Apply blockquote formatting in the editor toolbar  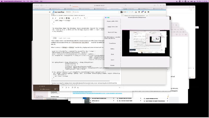pyautogui.click(x=62, y=18)
